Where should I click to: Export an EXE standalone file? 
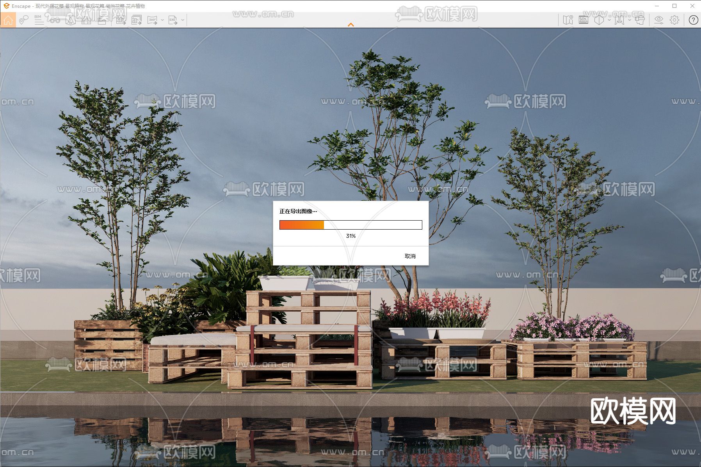[173, 20]
